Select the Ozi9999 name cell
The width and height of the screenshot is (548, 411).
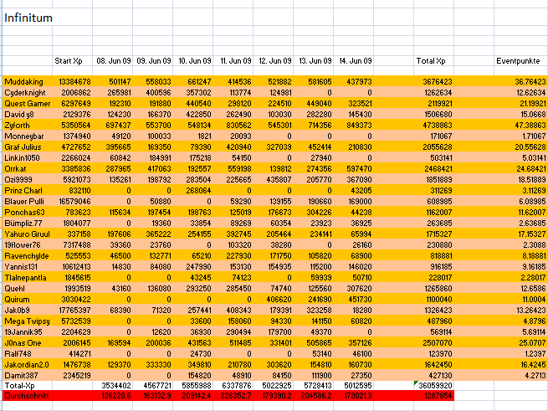pyautogui.click(x=28, y=179)
